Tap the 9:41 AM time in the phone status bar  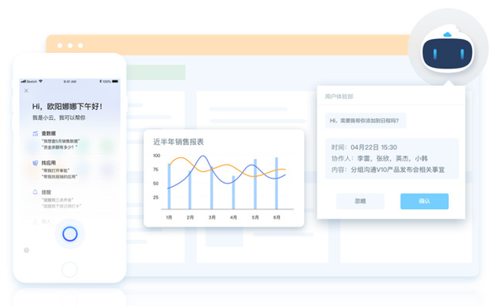[70, 81]
